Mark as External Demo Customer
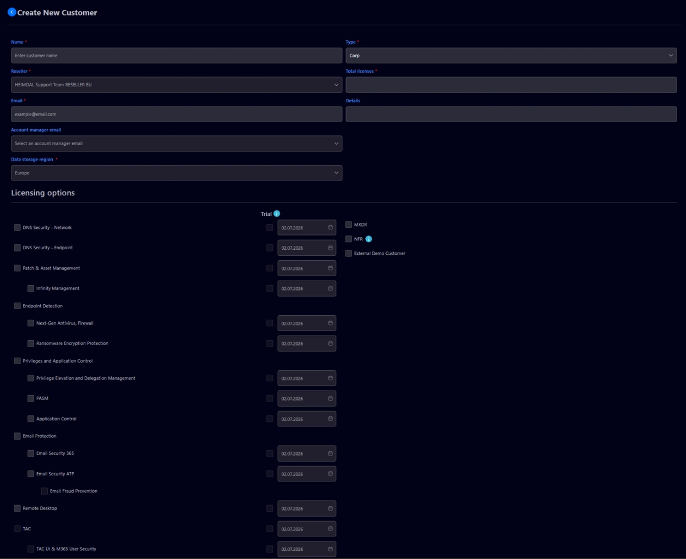The height and width of the screenshot is (559, 686). [x=348, y=253]
